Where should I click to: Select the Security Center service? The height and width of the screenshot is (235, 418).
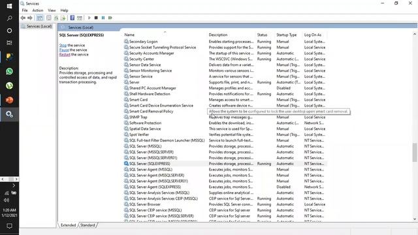point(142,59)
